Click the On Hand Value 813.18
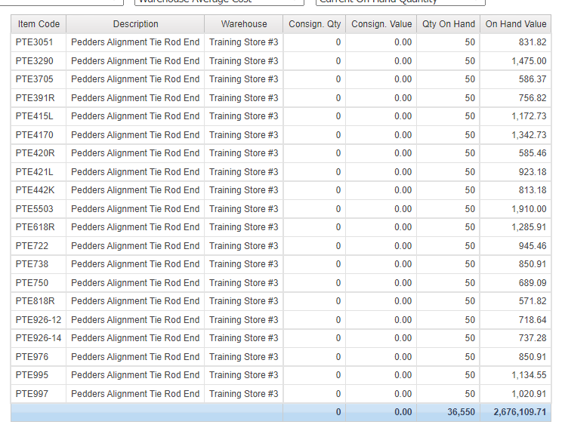 point(533,190)
